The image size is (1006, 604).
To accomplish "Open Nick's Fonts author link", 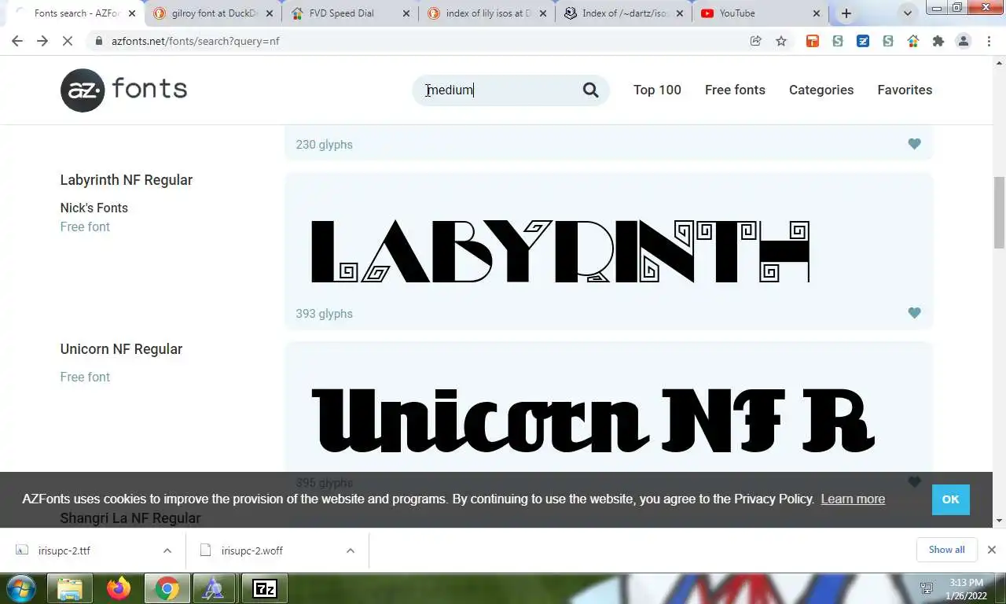I will click(x=94, y=208).
